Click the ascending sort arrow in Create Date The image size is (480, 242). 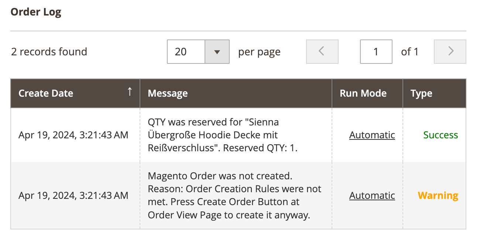(130, 92)
